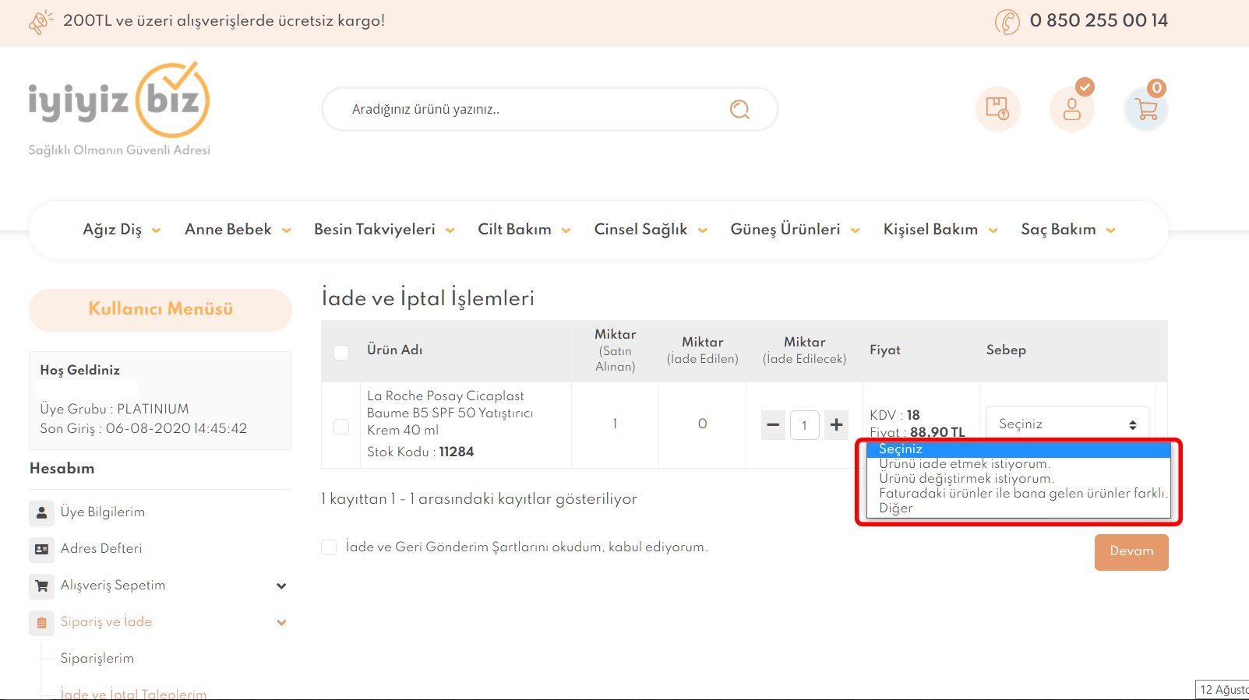The height and width of the screenshot is (700, 1249).
Task: Open the order tracking icon in header
Action: [x=997, y=109]
